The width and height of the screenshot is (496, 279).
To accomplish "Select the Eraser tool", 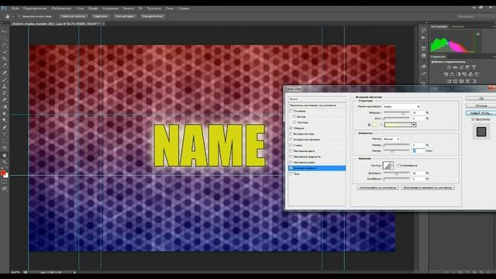I will 5,100.
